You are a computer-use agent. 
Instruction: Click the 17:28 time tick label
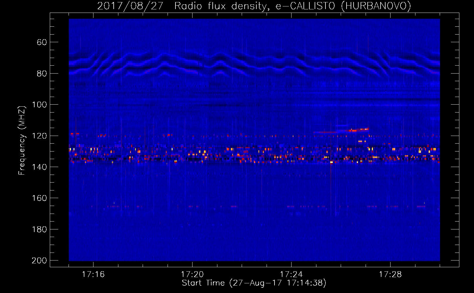click(390, 274)
